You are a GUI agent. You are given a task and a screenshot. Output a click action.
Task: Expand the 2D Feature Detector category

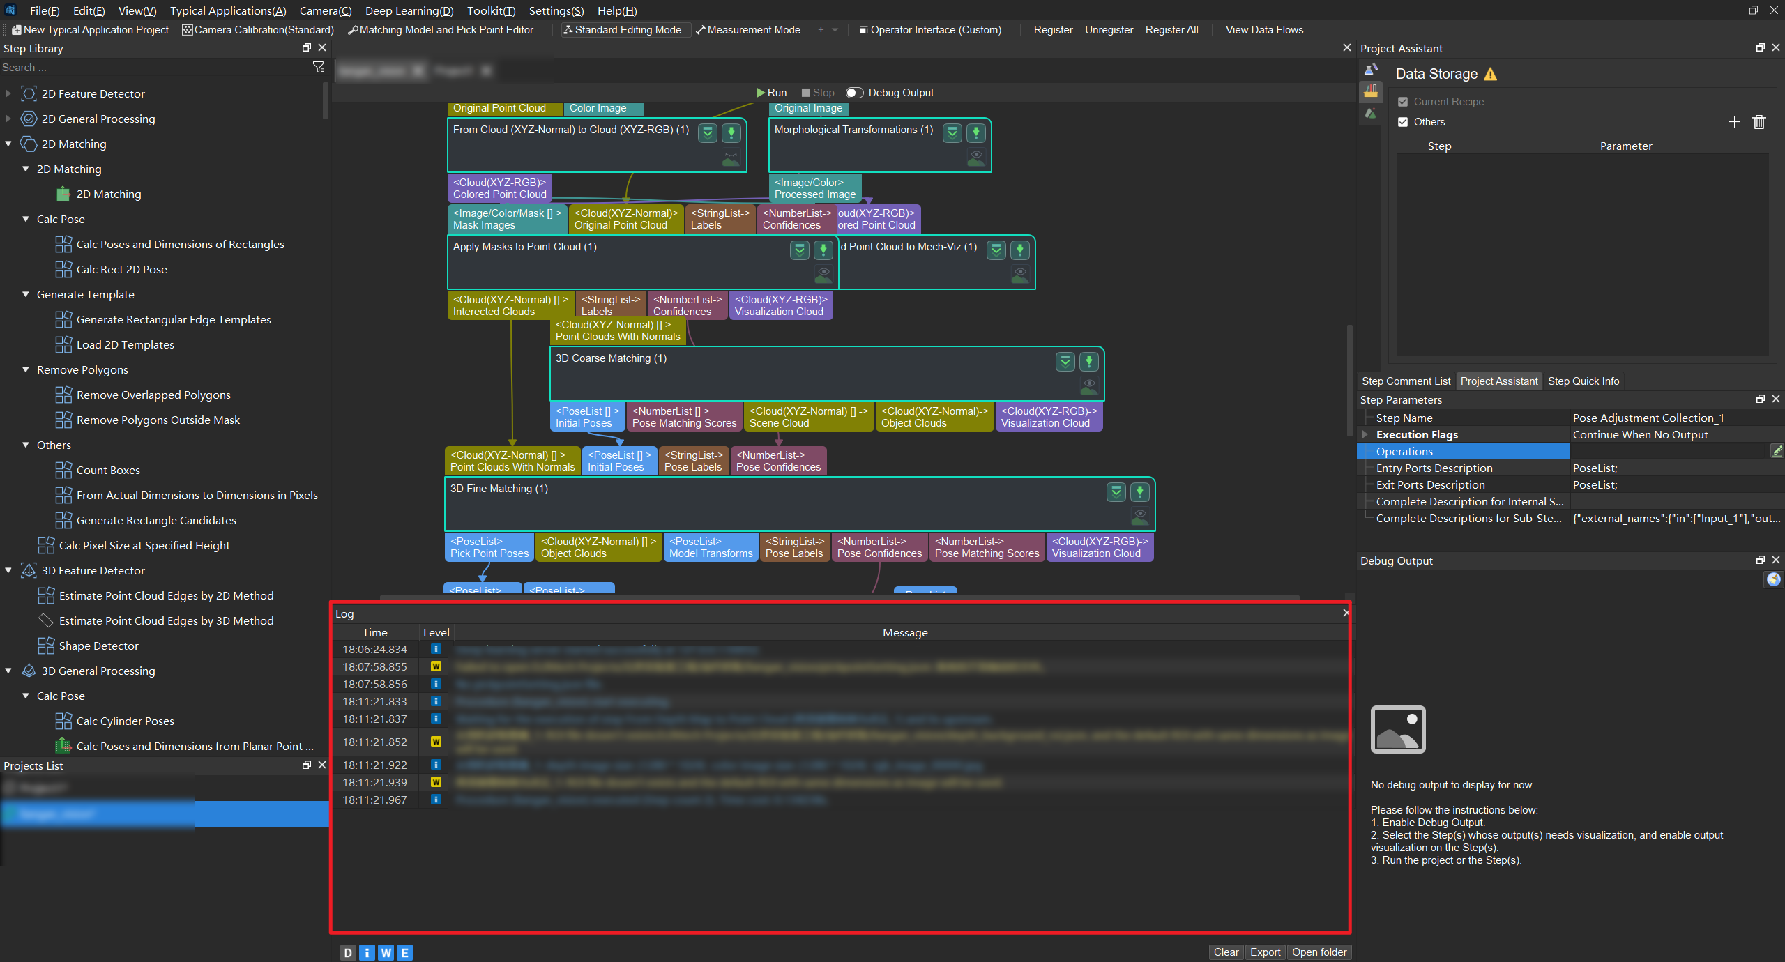pyautogui.click(x=8, y=93)
